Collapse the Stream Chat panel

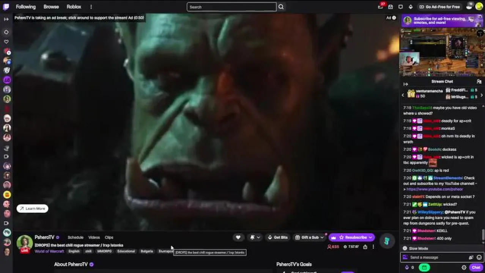[x=405, y=84]
